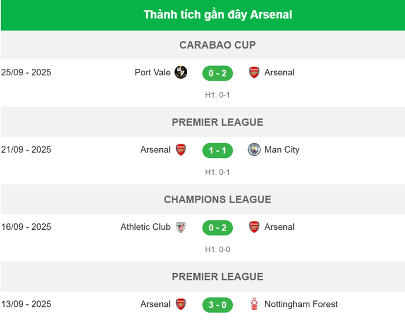The width and height of the screenshot is (405, 327).
Task: Open the Port Vale team name
Action: pos(152,72)
